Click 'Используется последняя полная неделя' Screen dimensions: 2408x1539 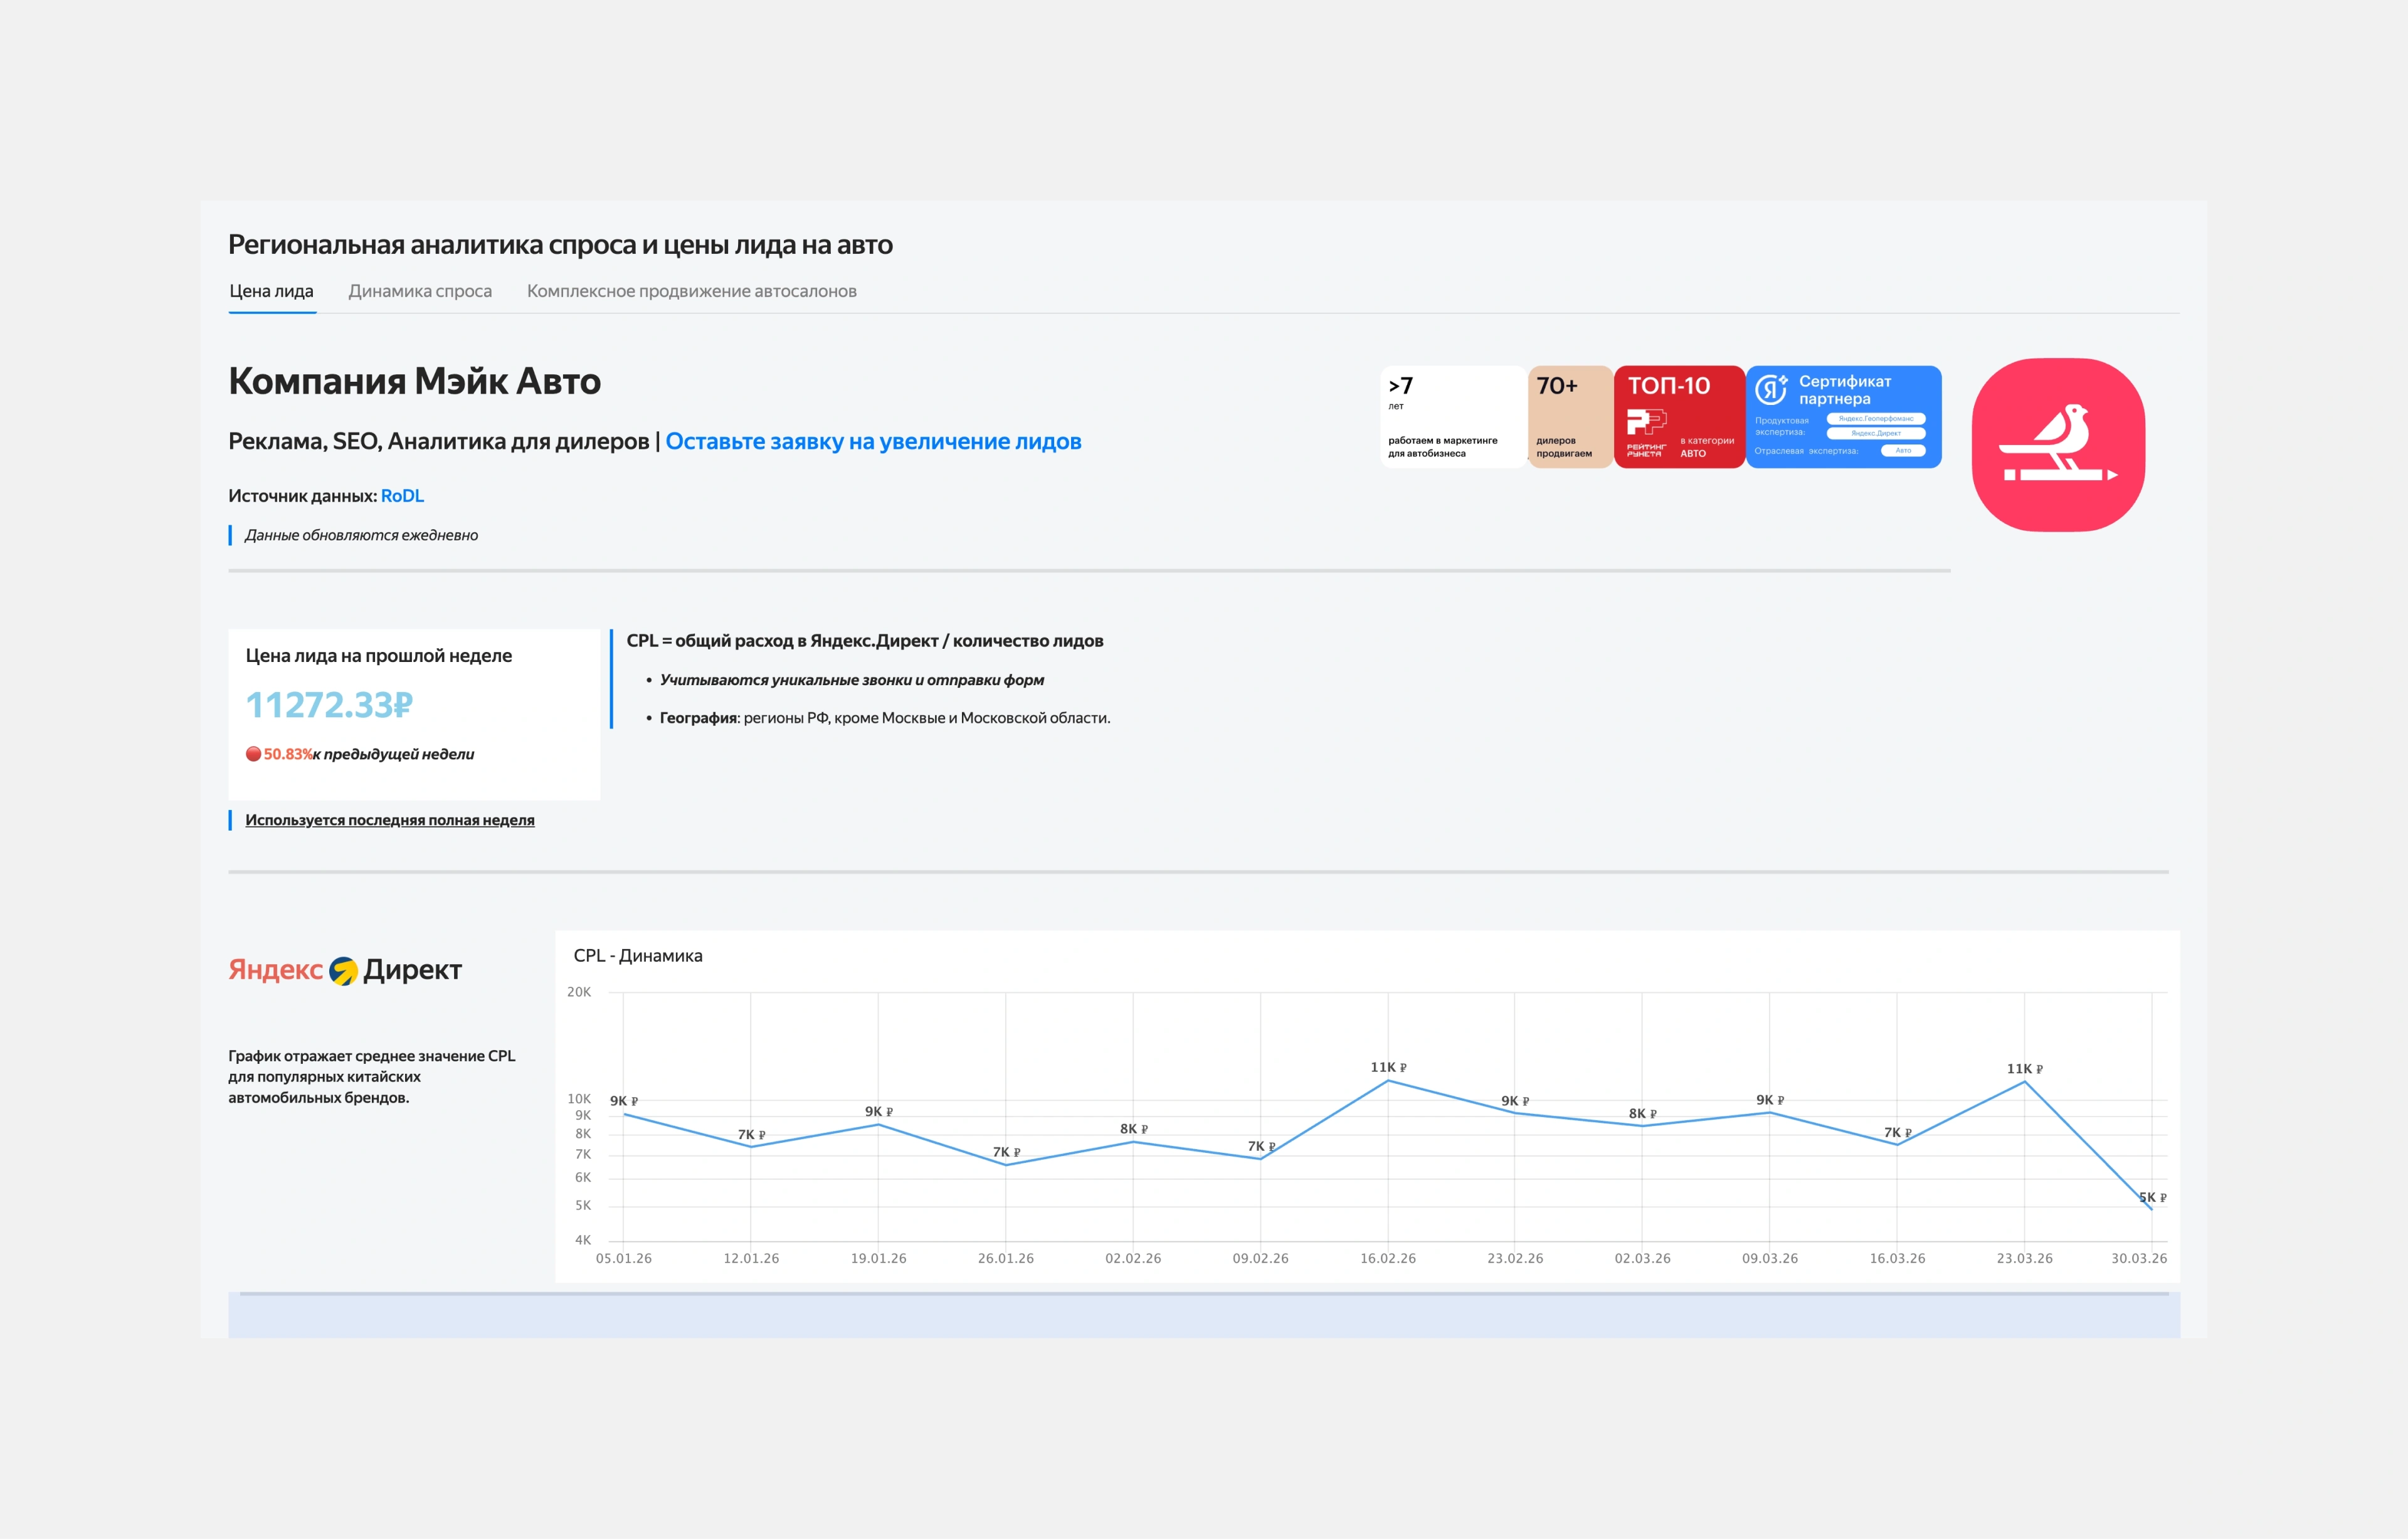coord(389,819)
